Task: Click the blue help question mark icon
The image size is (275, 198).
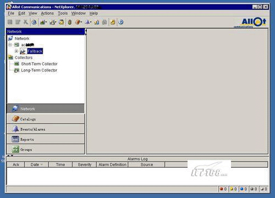Action: (x=121, y=22)
